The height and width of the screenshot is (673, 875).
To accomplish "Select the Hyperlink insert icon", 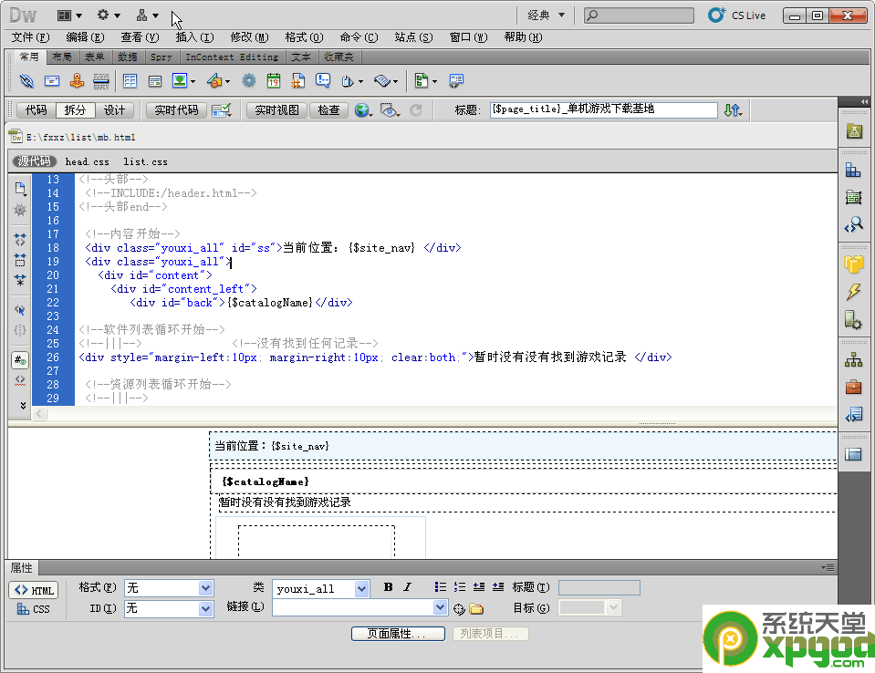I will point(26,80).
